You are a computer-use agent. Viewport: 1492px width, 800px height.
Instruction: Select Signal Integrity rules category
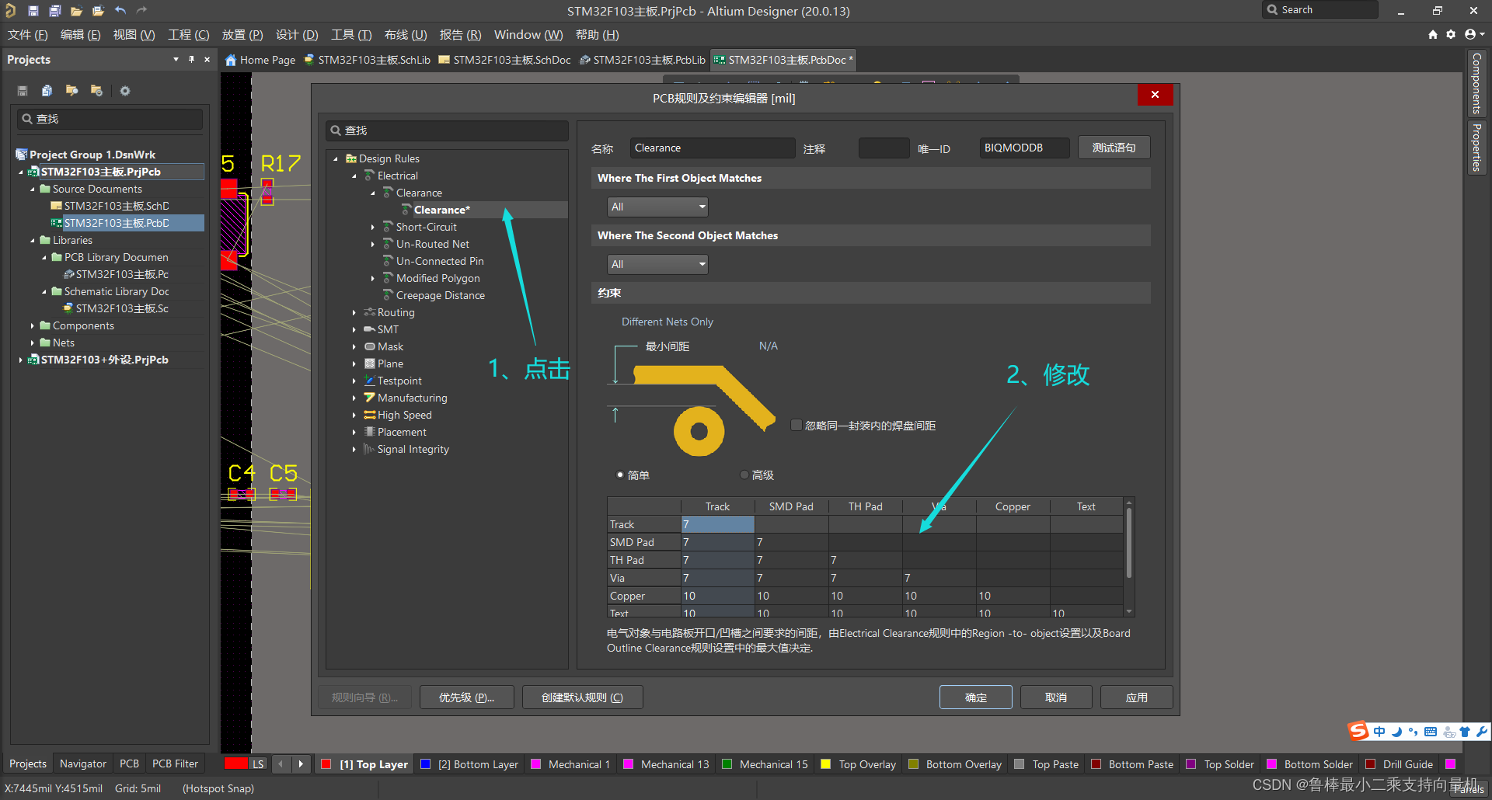[x=413, y=449]
